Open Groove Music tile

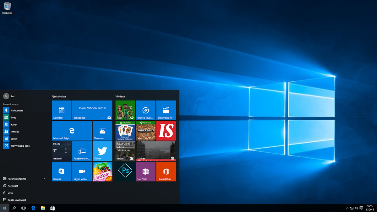[145, 110]
